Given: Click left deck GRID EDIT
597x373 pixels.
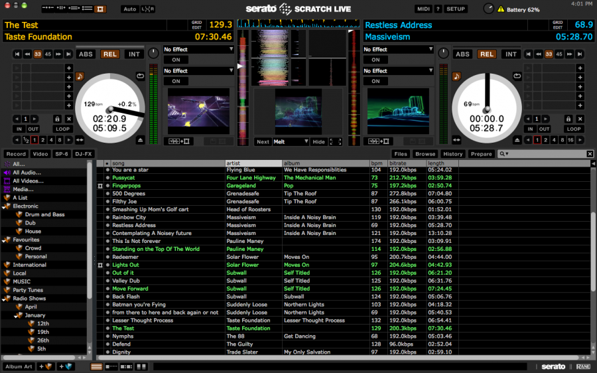Looking at the screenshot, I should click(196, 25).
